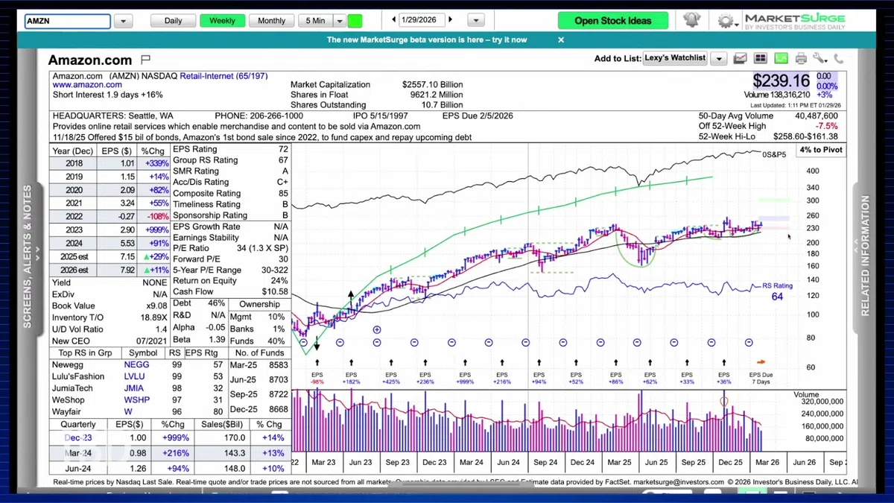Click the printer icon

coord(801,58)
